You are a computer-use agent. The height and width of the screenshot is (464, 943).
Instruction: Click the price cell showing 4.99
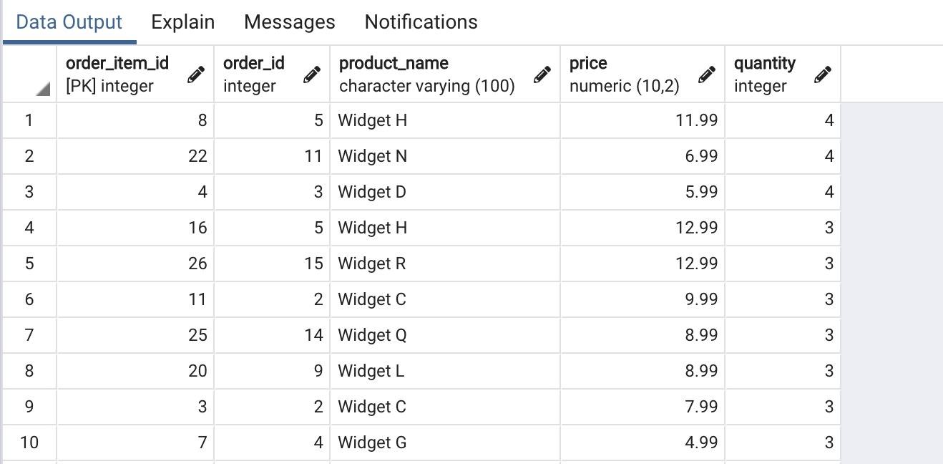click(642, 443)
